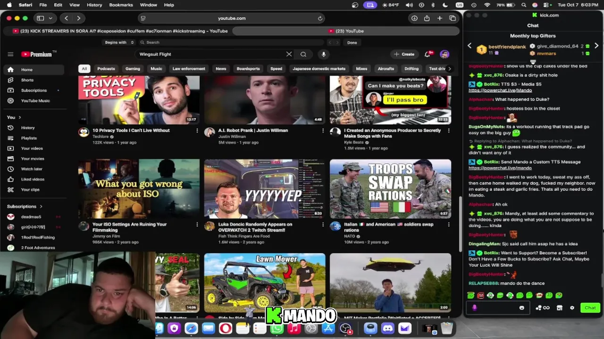Launch Opera from the Dock

(x=226, y=328)
